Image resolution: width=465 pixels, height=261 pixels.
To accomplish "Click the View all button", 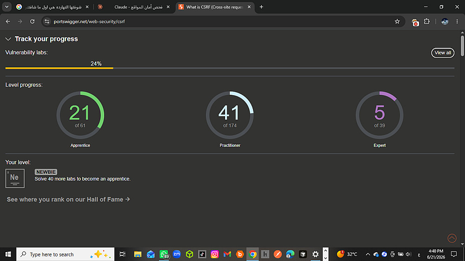I will pos(443,53).
